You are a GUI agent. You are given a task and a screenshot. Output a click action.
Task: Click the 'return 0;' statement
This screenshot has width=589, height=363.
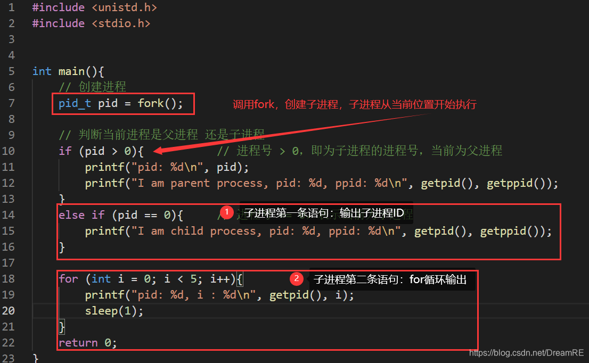click(x=88, y=342)
